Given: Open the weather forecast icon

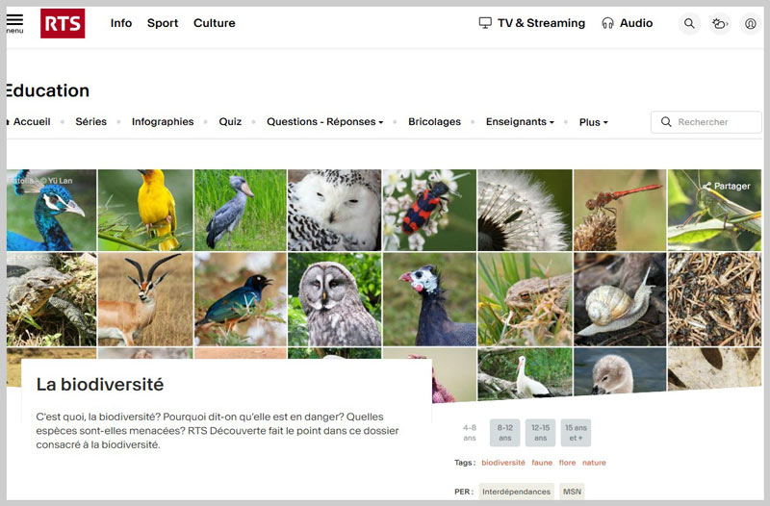Looking at the screenshot, I should click(x=719, y=23).
